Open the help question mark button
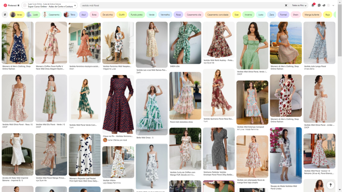 coord(330,185)
